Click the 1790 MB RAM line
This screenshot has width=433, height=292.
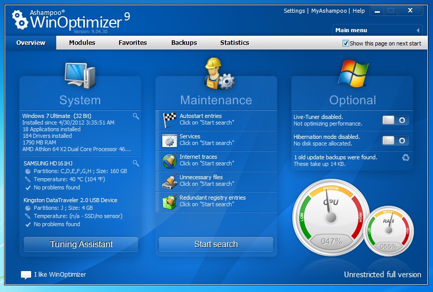(39, 142)
